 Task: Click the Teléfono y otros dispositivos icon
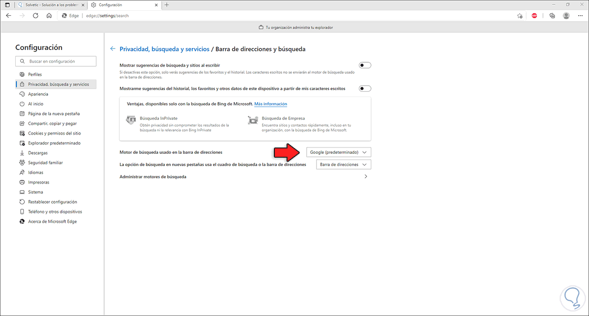coord(22,212)
